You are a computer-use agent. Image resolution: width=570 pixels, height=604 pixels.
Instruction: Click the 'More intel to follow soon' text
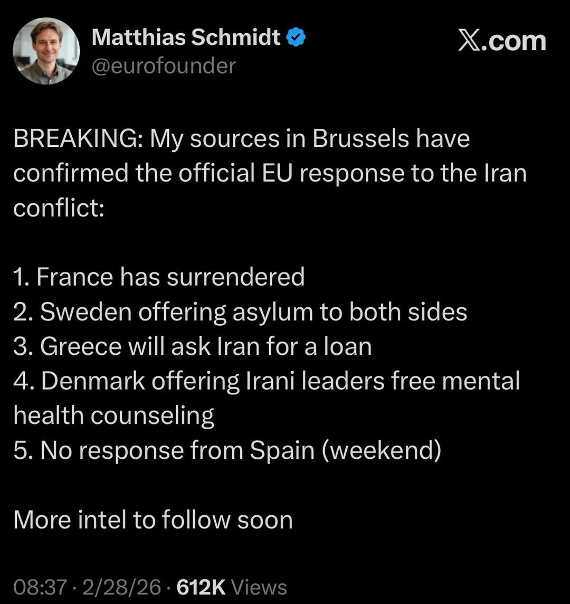coord(153,520)
